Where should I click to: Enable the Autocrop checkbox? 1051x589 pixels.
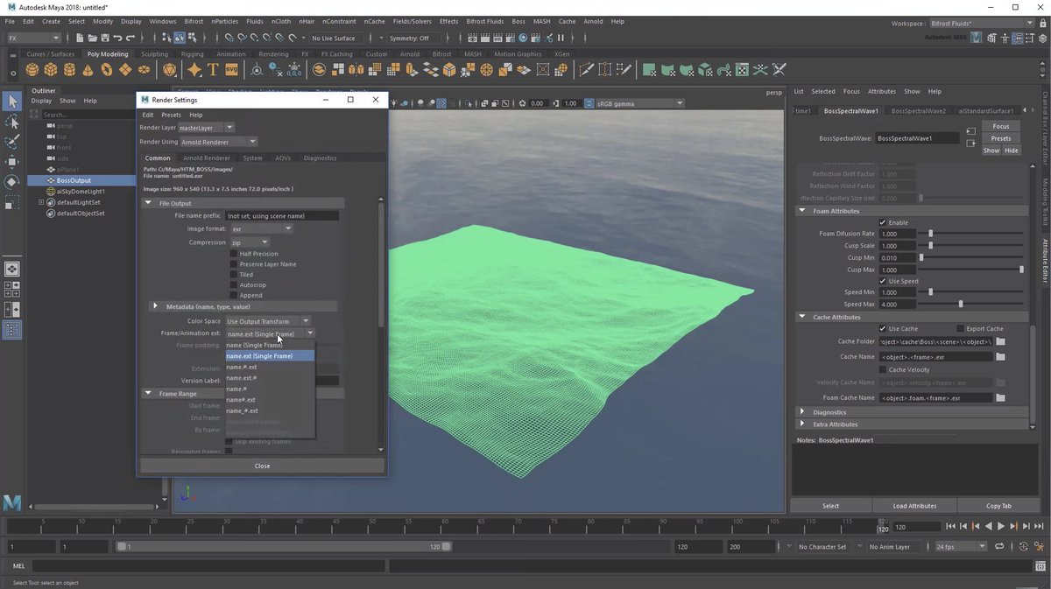[x=234, y=285]
